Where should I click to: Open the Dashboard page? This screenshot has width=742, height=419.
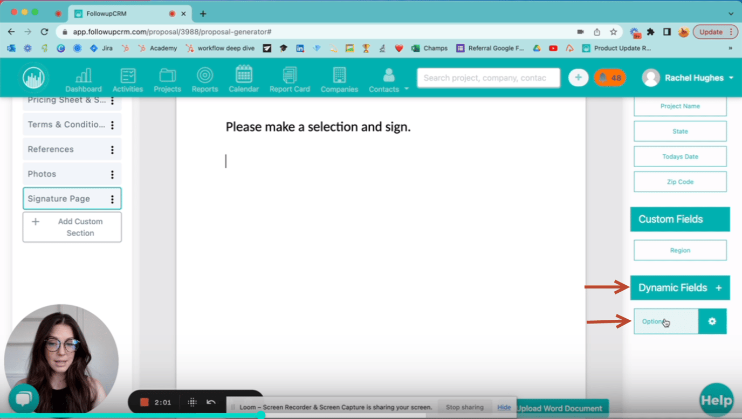[x=83, y=80]
